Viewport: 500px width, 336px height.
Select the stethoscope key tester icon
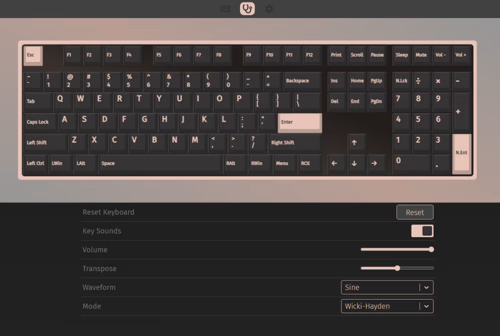click(247, 8)
